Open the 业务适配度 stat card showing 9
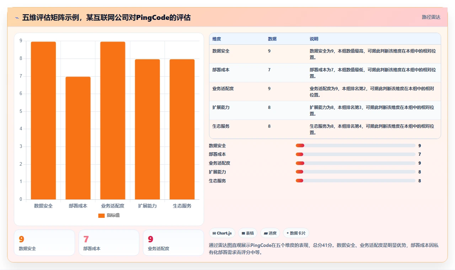 tap(173, 243)
